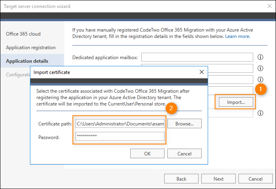Close the Target server connection wizard window

[x=270, y=6]
